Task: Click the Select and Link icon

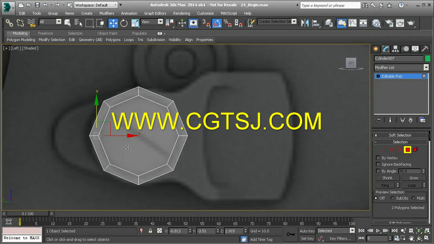Action: click(x=9, y=23)
